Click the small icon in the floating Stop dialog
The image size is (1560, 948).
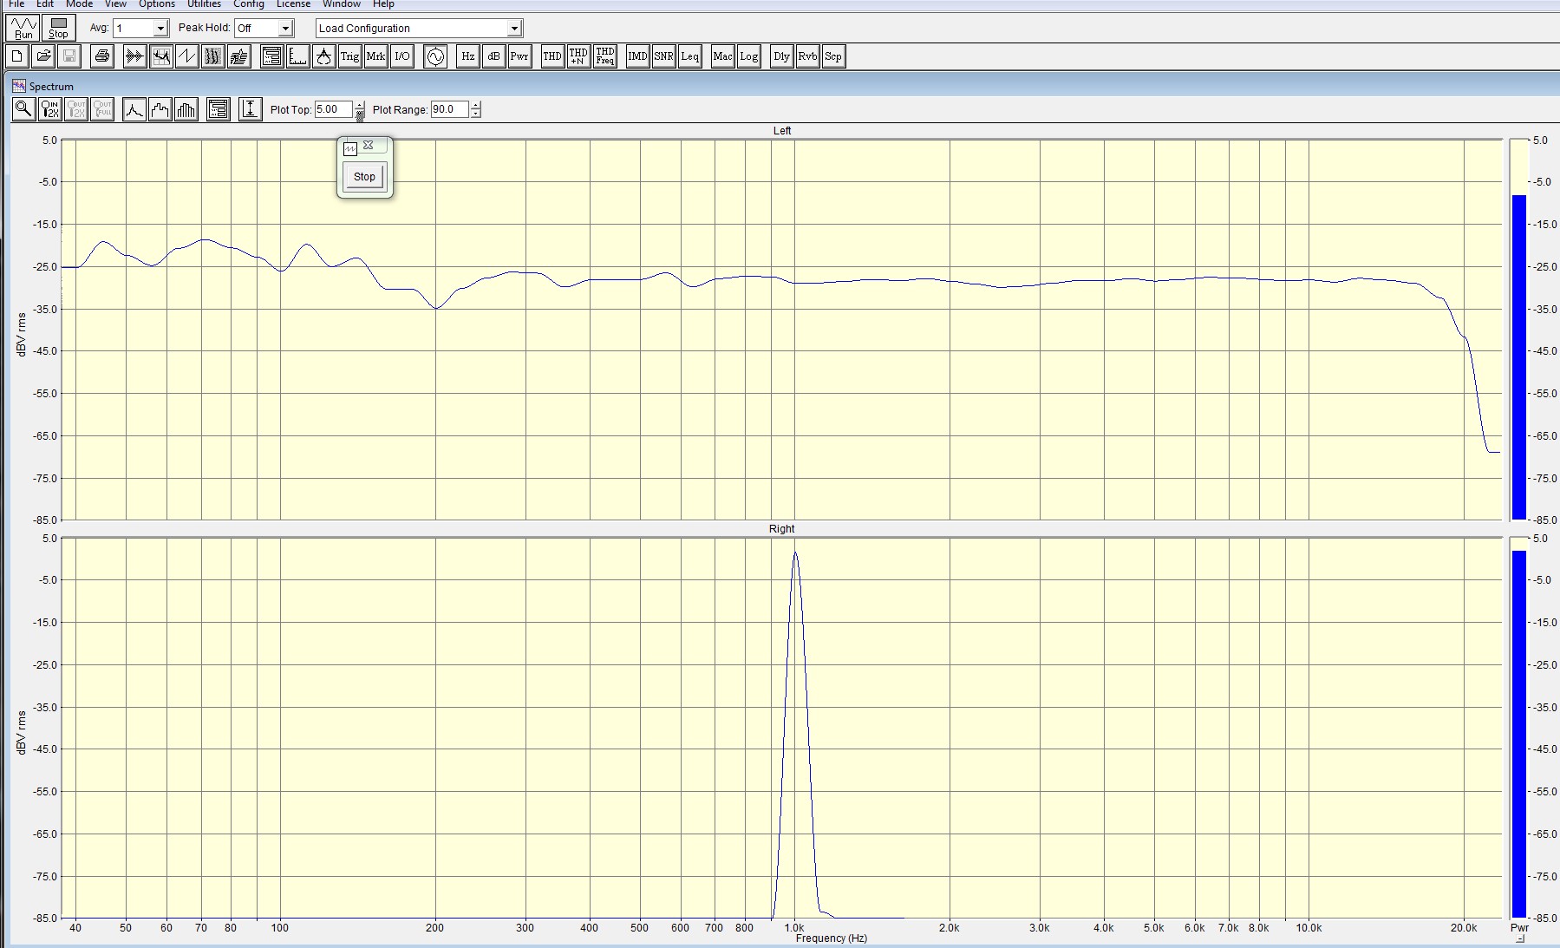point(350,147)
